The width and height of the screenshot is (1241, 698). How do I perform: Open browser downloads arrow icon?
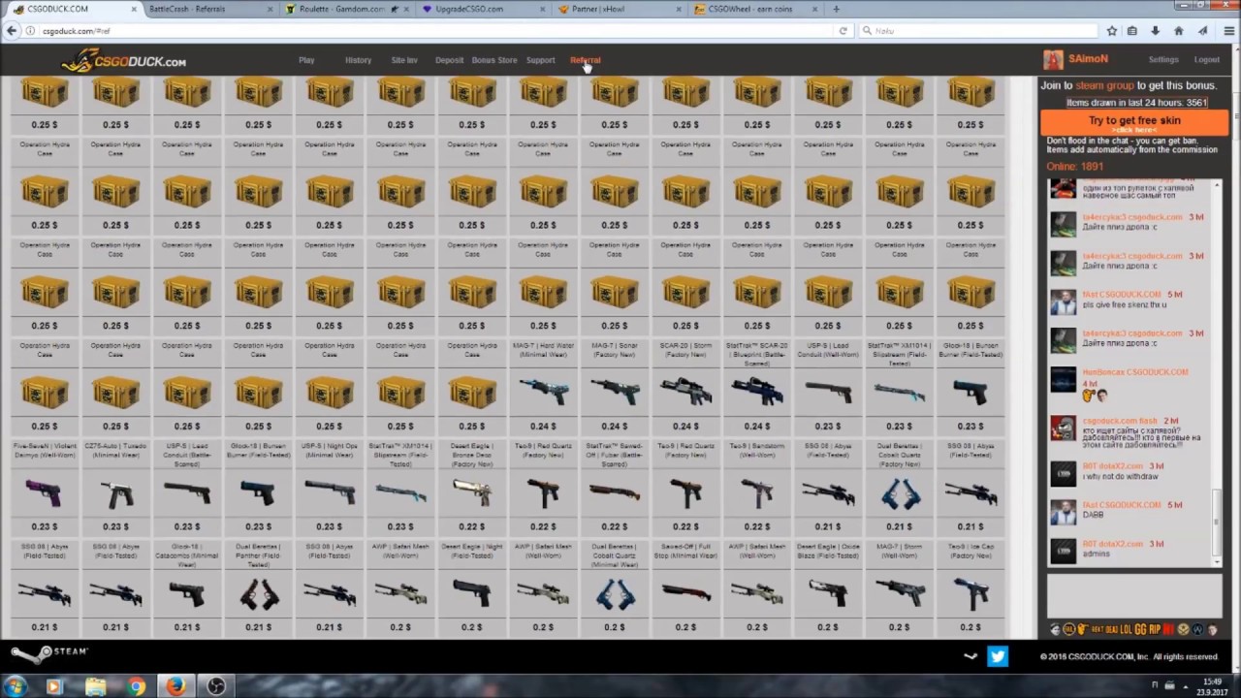pos(1156,31)
